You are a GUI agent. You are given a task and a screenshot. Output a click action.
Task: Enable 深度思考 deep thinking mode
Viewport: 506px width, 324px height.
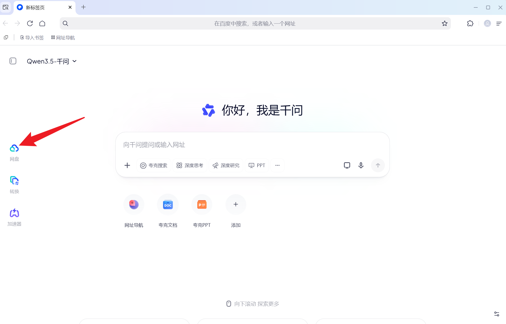(190, 165)
